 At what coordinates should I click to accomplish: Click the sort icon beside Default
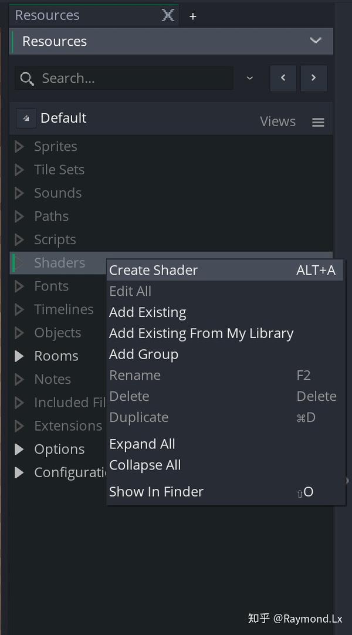pyautogui.click(x=26, y=118)
